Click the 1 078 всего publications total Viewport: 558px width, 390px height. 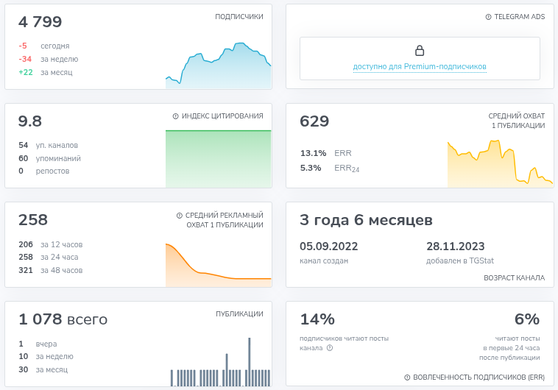[63, 319]
